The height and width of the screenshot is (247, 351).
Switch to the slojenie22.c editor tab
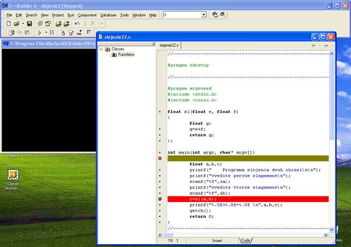click(169, 44)
